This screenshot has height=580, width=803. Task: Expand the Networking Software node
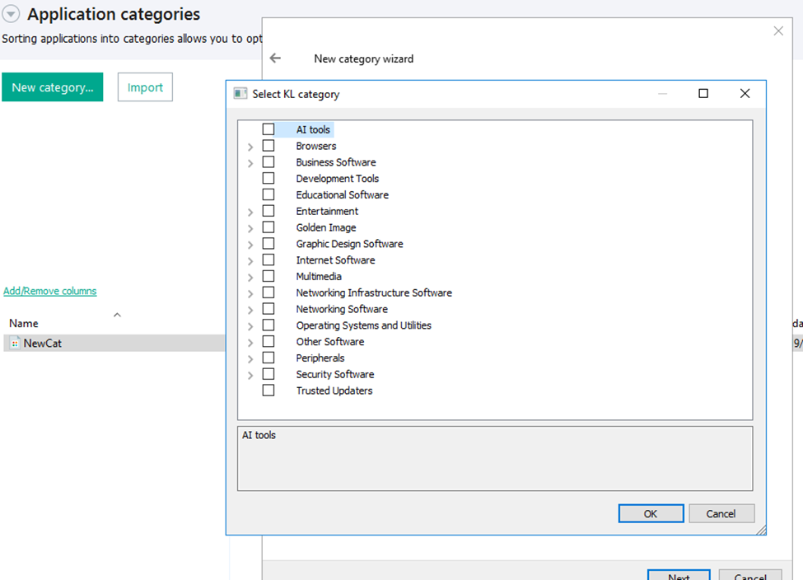250,310
